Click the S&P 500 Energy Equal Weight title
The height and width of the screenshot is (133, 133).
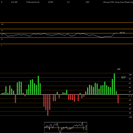tap(118, 2)
